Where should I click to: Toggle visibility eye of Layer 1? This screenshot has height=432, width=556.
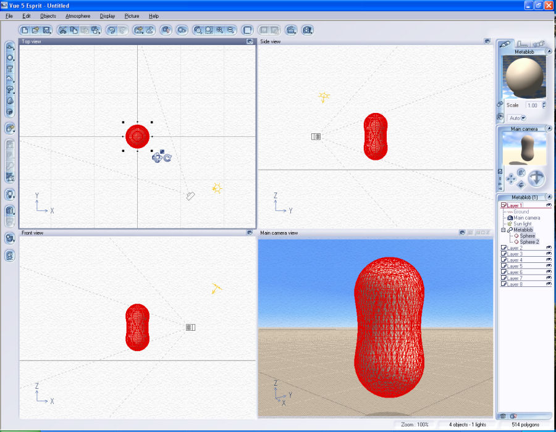coord(549,205)
